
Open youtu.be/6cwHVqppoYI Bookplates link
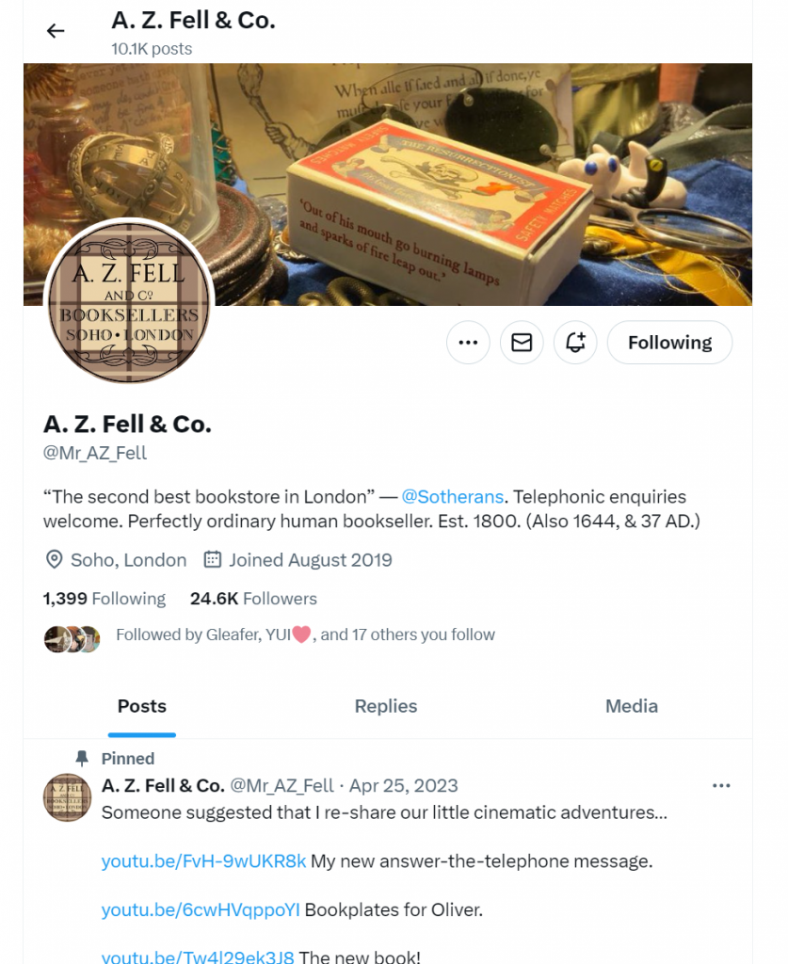pyautogui.click(x=201, y=910)
